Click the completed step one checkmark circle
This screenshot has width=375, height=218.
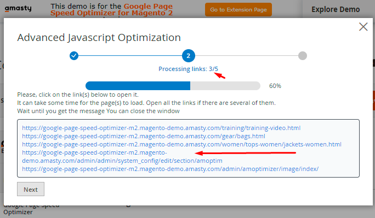(x=74, y=56)
